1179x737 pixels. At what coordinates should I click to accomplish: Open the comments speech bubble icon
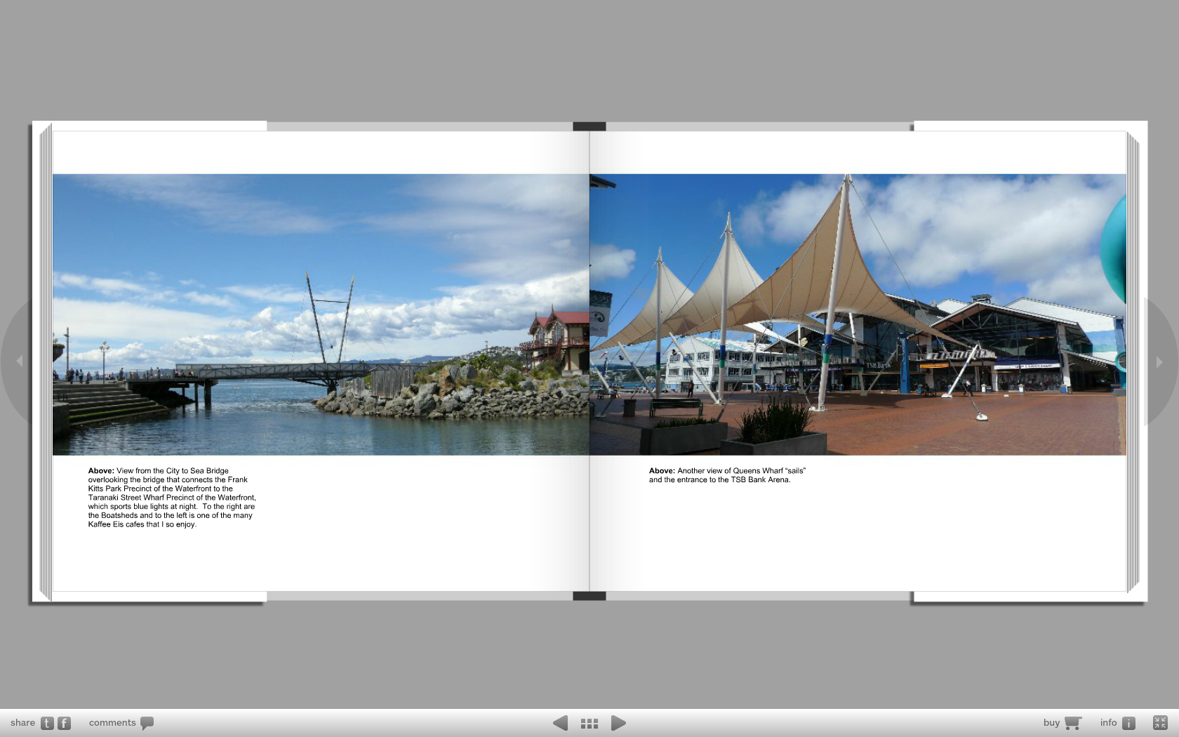(147, 723)
